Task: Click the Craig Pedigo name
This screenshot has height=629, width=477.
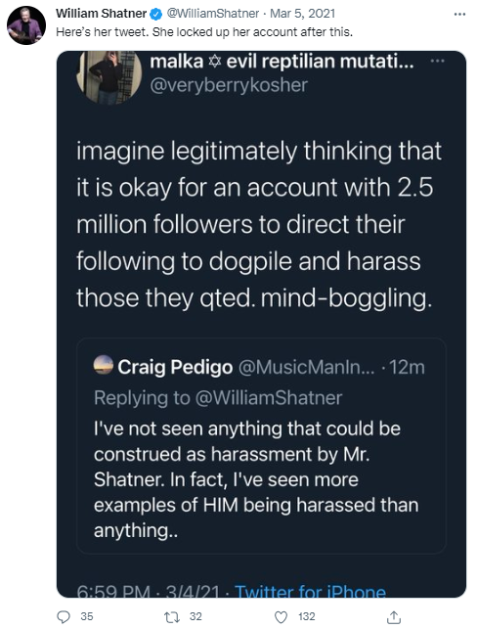Action: [x=175, y=367]
